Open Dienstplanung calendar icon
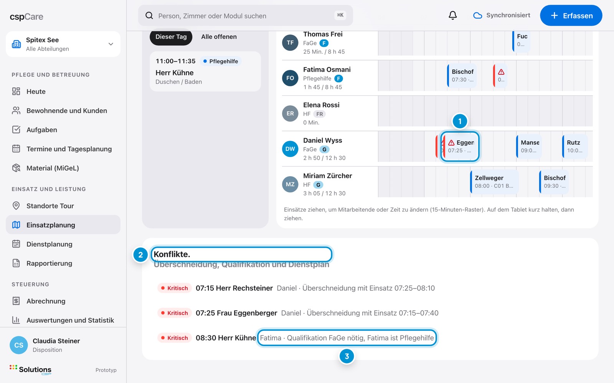 coord(16,244)
